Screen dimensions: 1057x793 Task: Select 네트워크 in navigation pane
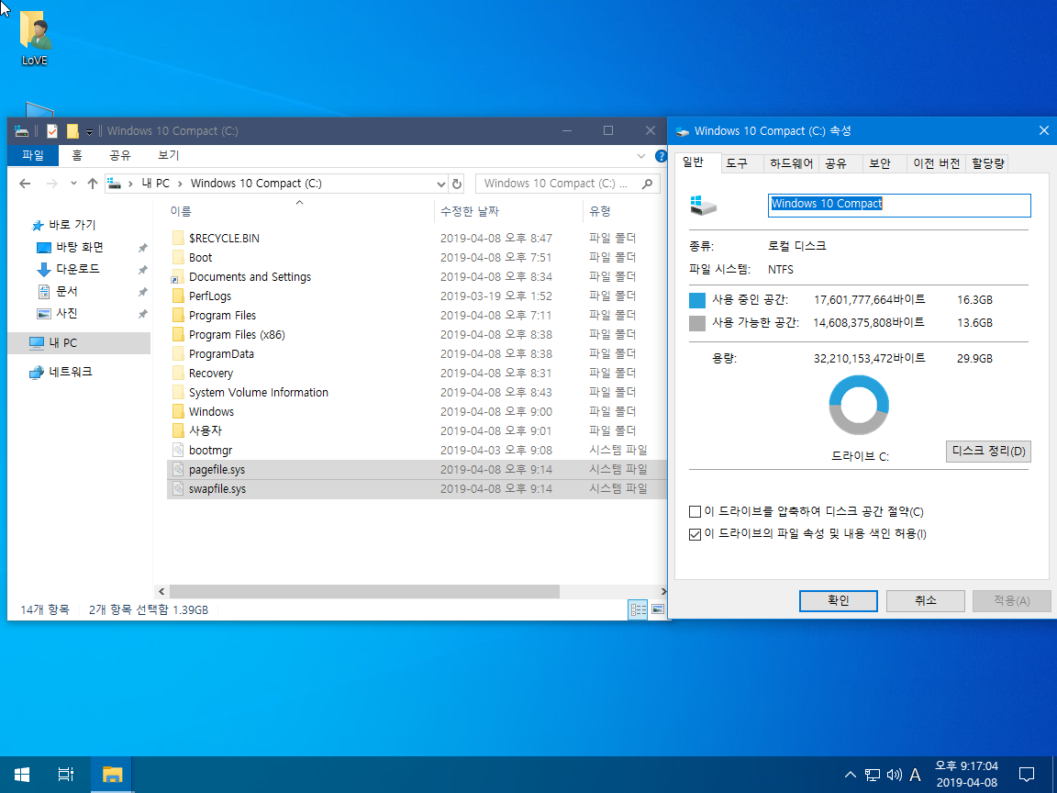click(x=70, y=372)
